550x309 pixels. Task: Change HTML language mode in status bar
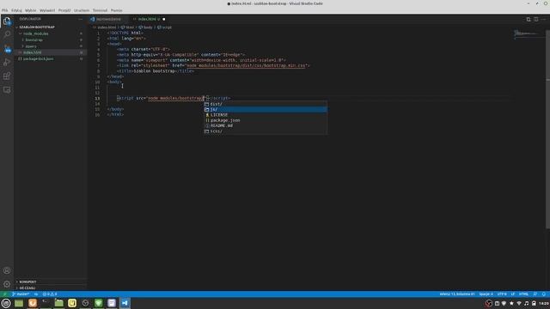coord(523,294)
